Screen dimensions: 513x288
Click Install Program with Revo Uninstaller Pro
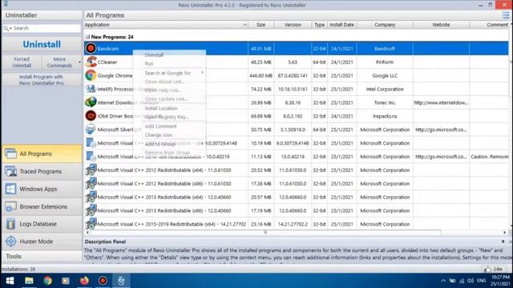click(x=42, y=80)
